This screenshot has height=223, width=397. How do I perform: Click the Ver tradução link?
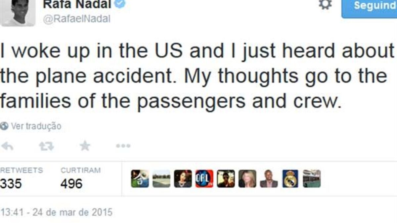coord(36,126)
